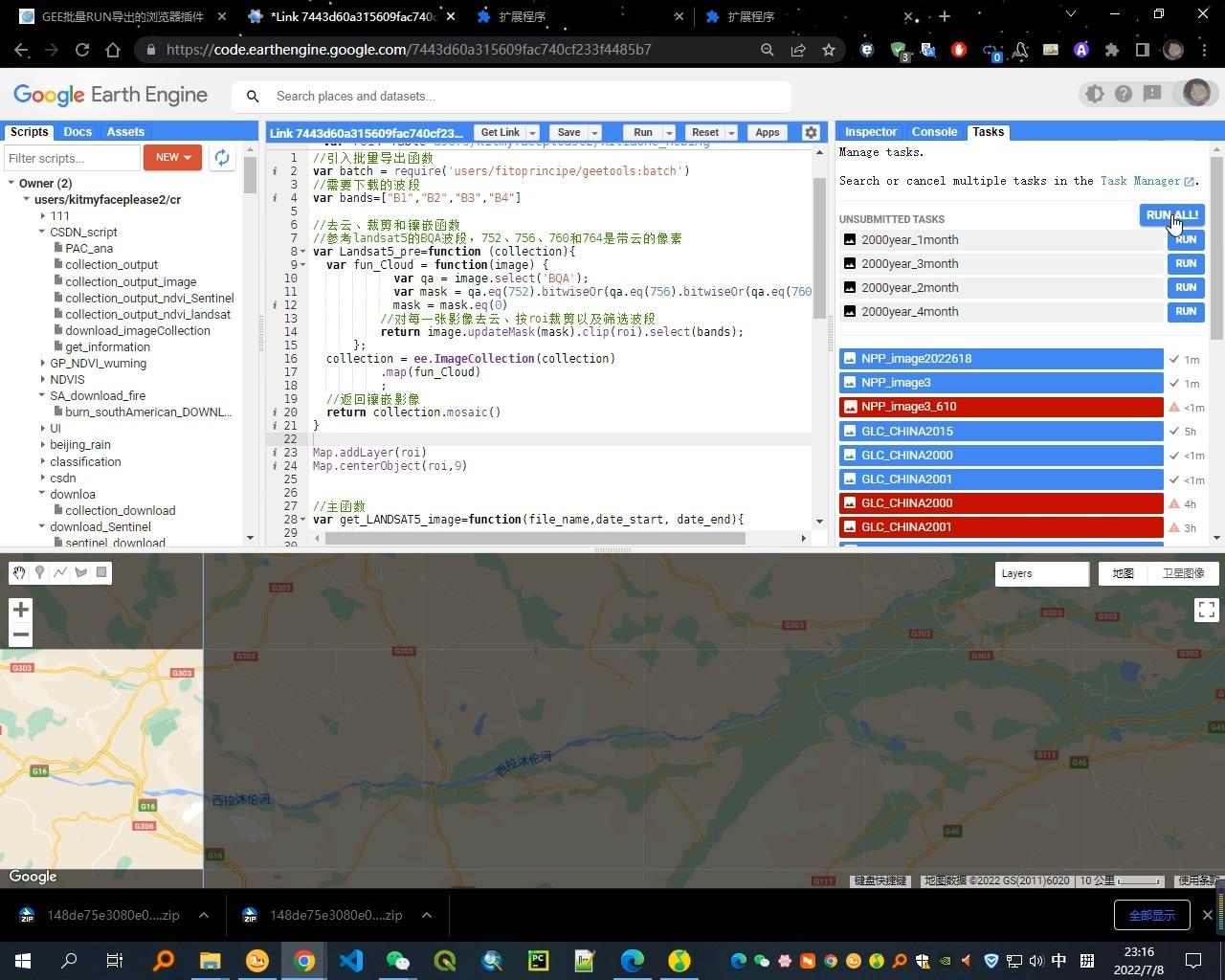1225x980 pixels.
Task: Switch to the Docs tab
Action: (77, 131)
